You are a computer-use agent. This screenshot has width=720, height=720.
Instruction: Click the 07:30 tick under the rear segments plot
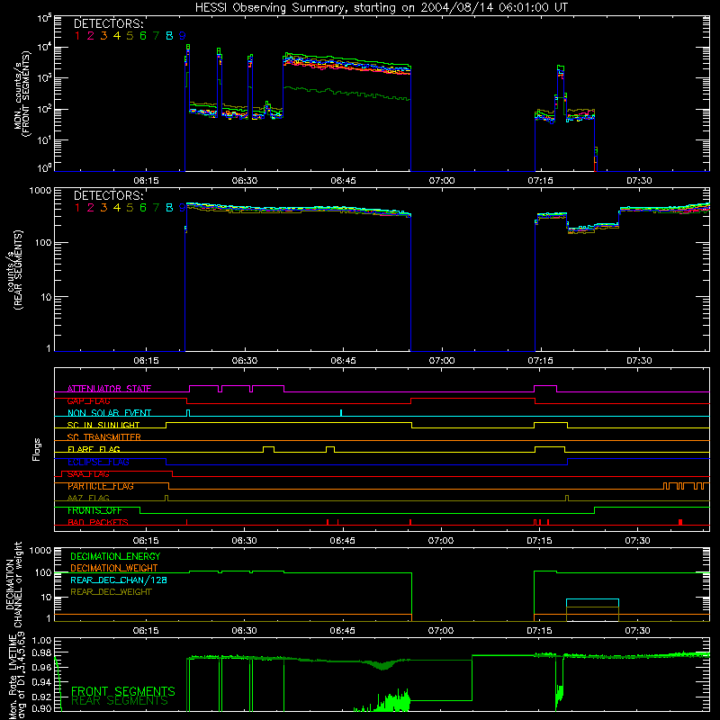point(639,361)
